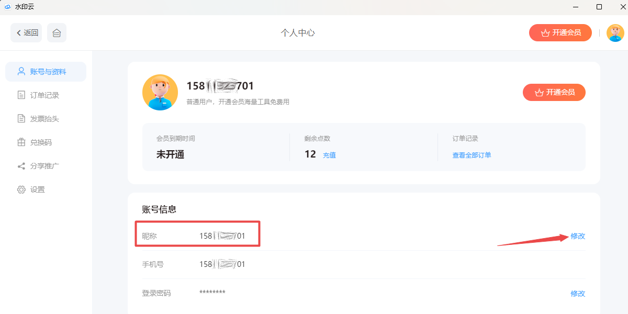Click 修改 in the 昵称 row
This screenshot has width=628, height=314.
click(578, 236)
